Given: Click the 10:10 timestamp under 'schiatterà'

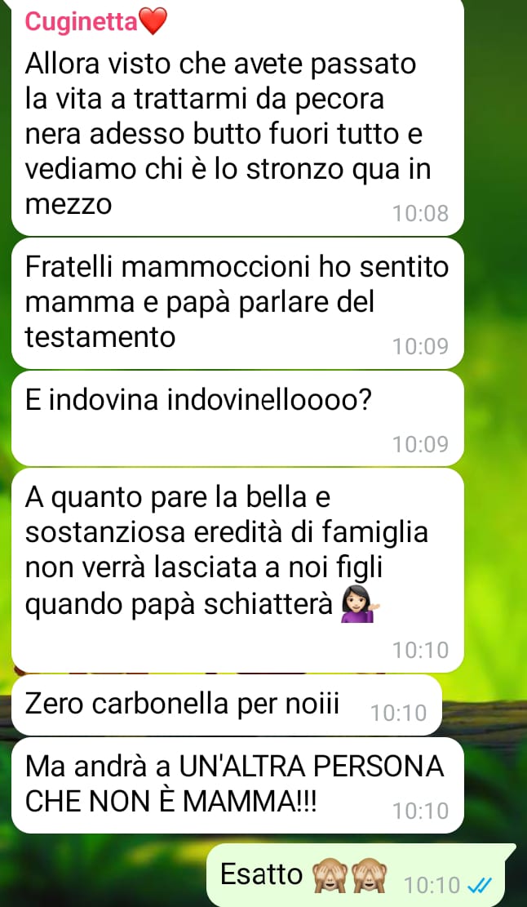Looking at the screenshot, I should click(x=421, y=650).
